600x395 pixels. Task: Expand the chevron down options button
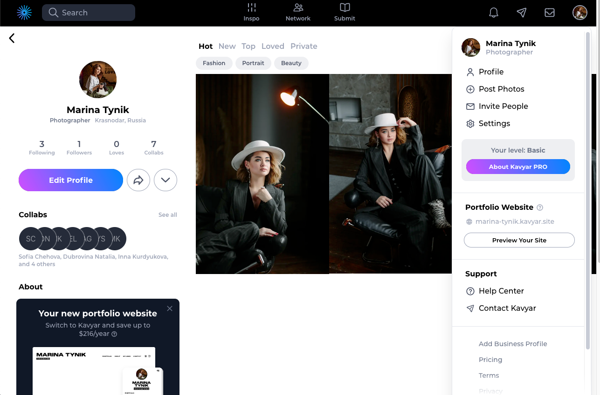(166, 180)
